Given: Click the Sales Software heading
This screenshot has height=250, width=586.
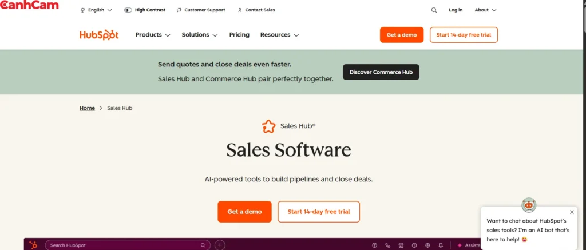Looking at the screenshot, I should [288, 150].
